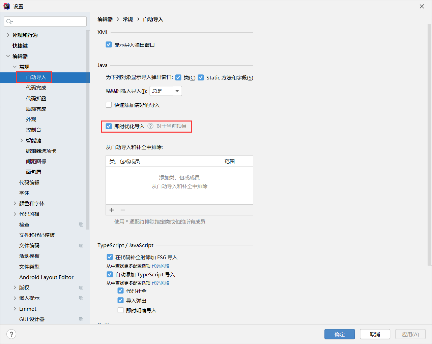
Task: Enable 快速添加清晰的导入 checkbox
Action: (x=109, y=105)
